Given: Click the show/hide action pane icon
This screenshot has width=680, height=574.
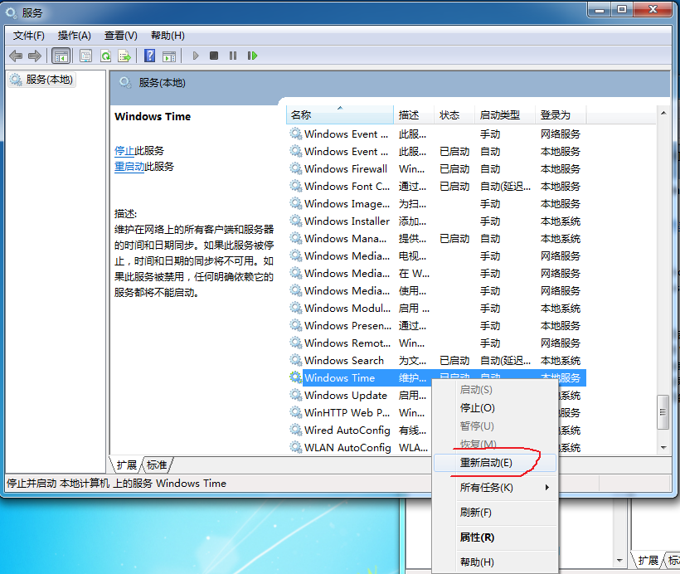Looking at the screenshot, I should pos(169,56).
